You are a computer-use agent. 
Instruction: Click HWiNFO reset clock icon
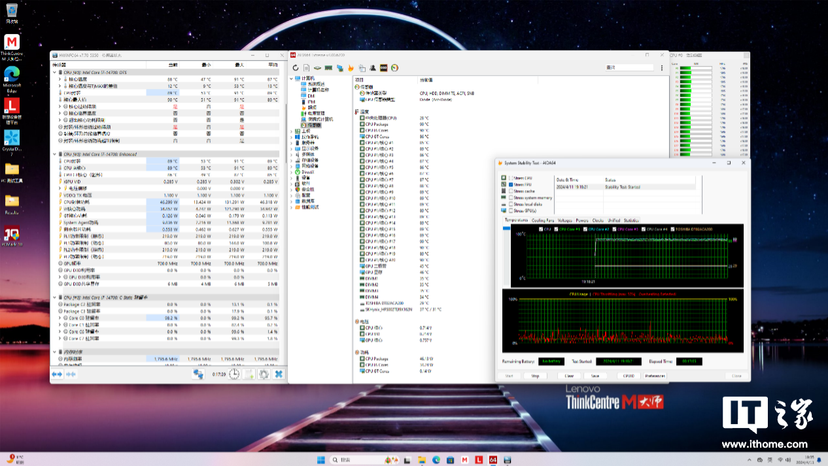(233, 374)
